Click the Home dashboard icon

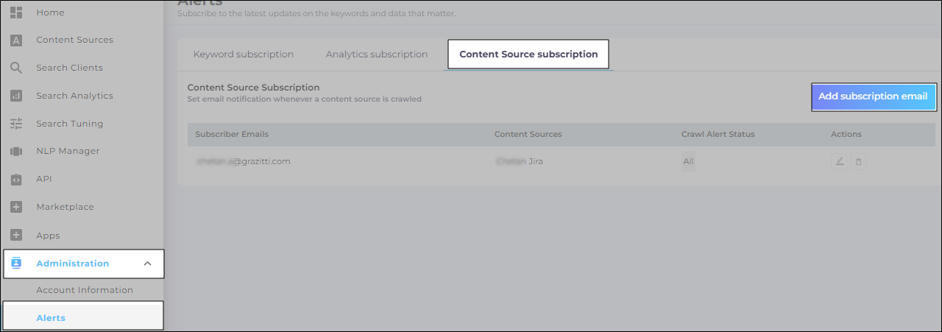click(x=16, y=13)
